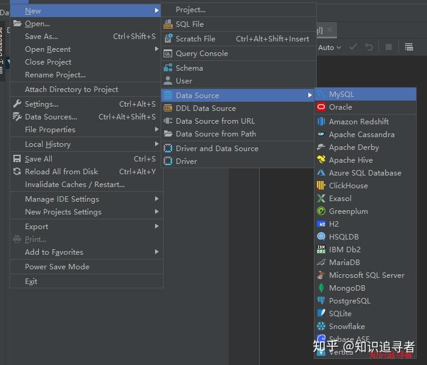The height and width of the screenshot is (365, 427).
Task: Toggle Power Save Mode menu entry
Action: click(x=86, y=267)
